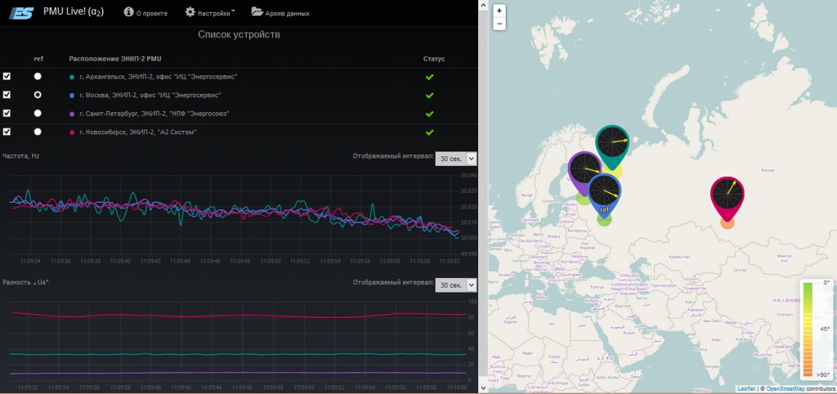Click the crimson Novosibirsk PMU map marker
Image resolution: width=837 pixels, height=394 pixels.
(x=727, y=195)
